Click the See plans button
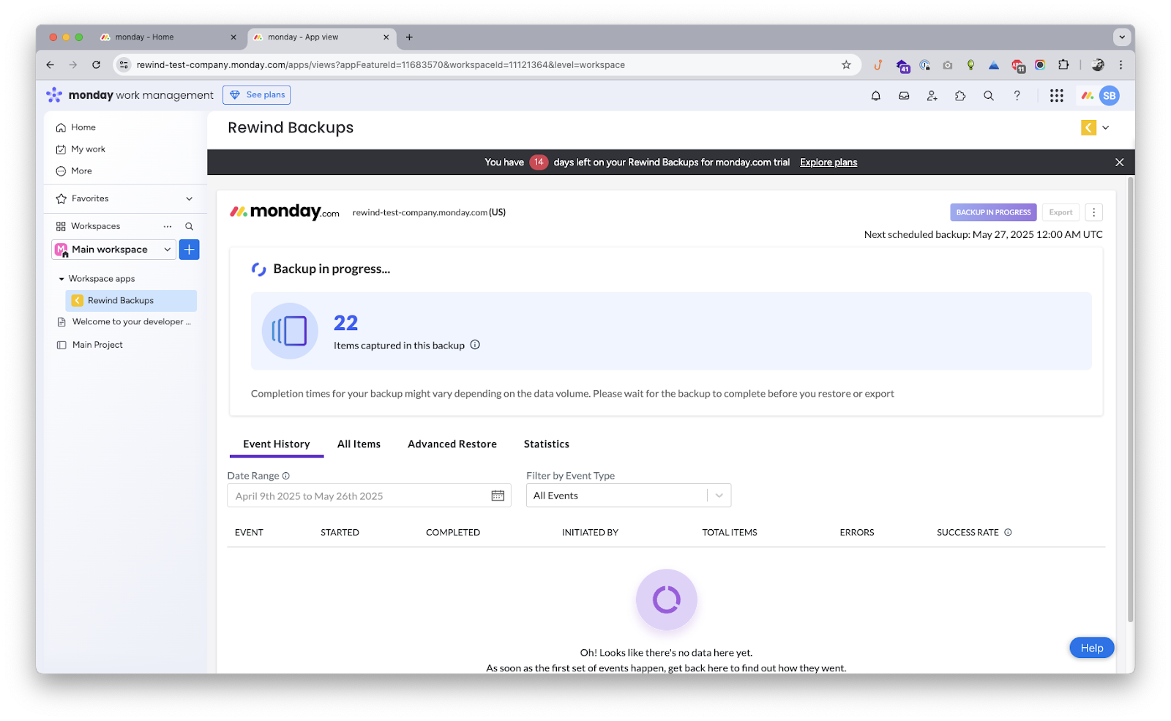This screenshot has height=721, width=1171. coord(256,95)
